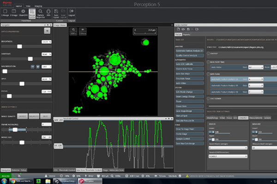
Task: Click the folder icon in Recipe Builder toolbar
Action: (197, 29)
